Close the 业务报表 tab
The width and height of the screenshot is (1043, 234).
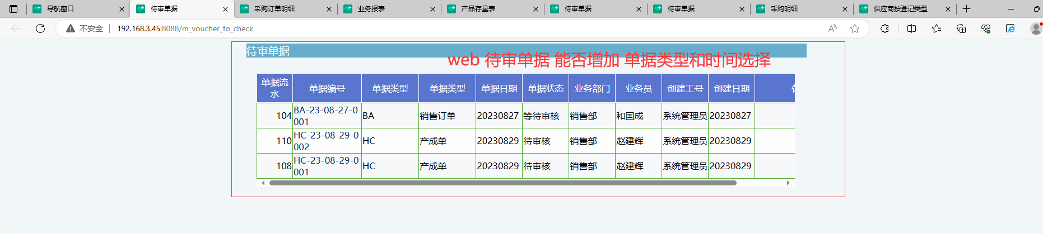tap(432, 9)
